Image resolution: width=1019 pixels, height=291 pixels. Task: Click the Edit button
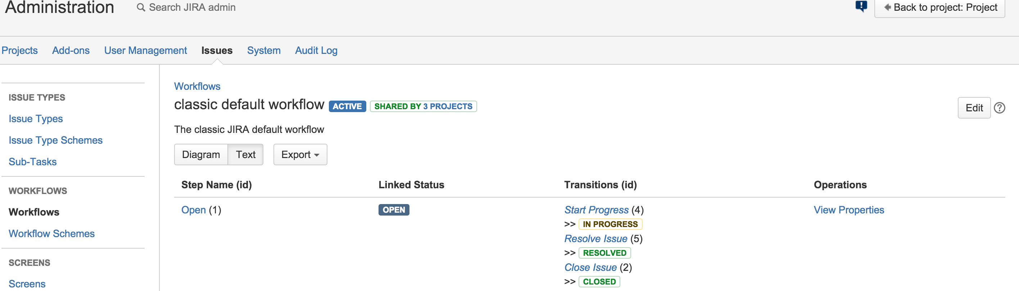[974, 107]
